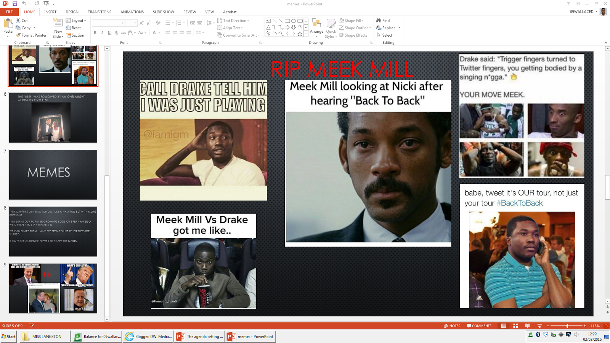Screen dimensions: 610x343
Task: Decrease font size icon
Action: [x=148, y=23]
